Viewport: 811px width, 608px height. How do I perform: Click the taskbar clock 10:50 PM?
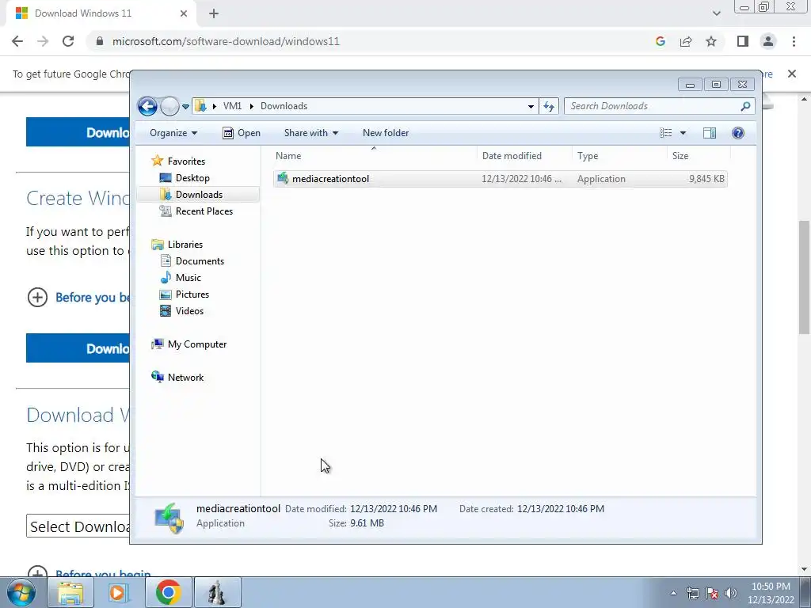pyautogui.click(x=771, y=587)
